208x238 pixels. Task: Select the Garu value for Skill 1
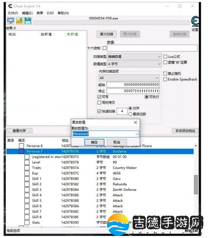(117, 179)
